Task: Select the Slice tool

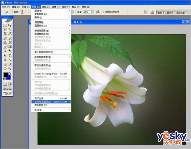Action: coord(10,33)
